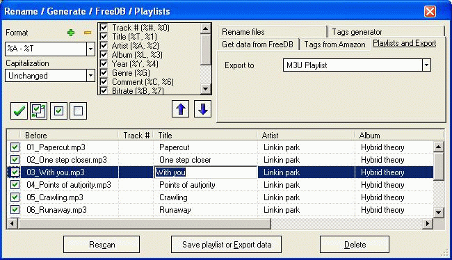
Task: Toggle the Track # (%#, %0) checkbox
Action: [104, 27]
